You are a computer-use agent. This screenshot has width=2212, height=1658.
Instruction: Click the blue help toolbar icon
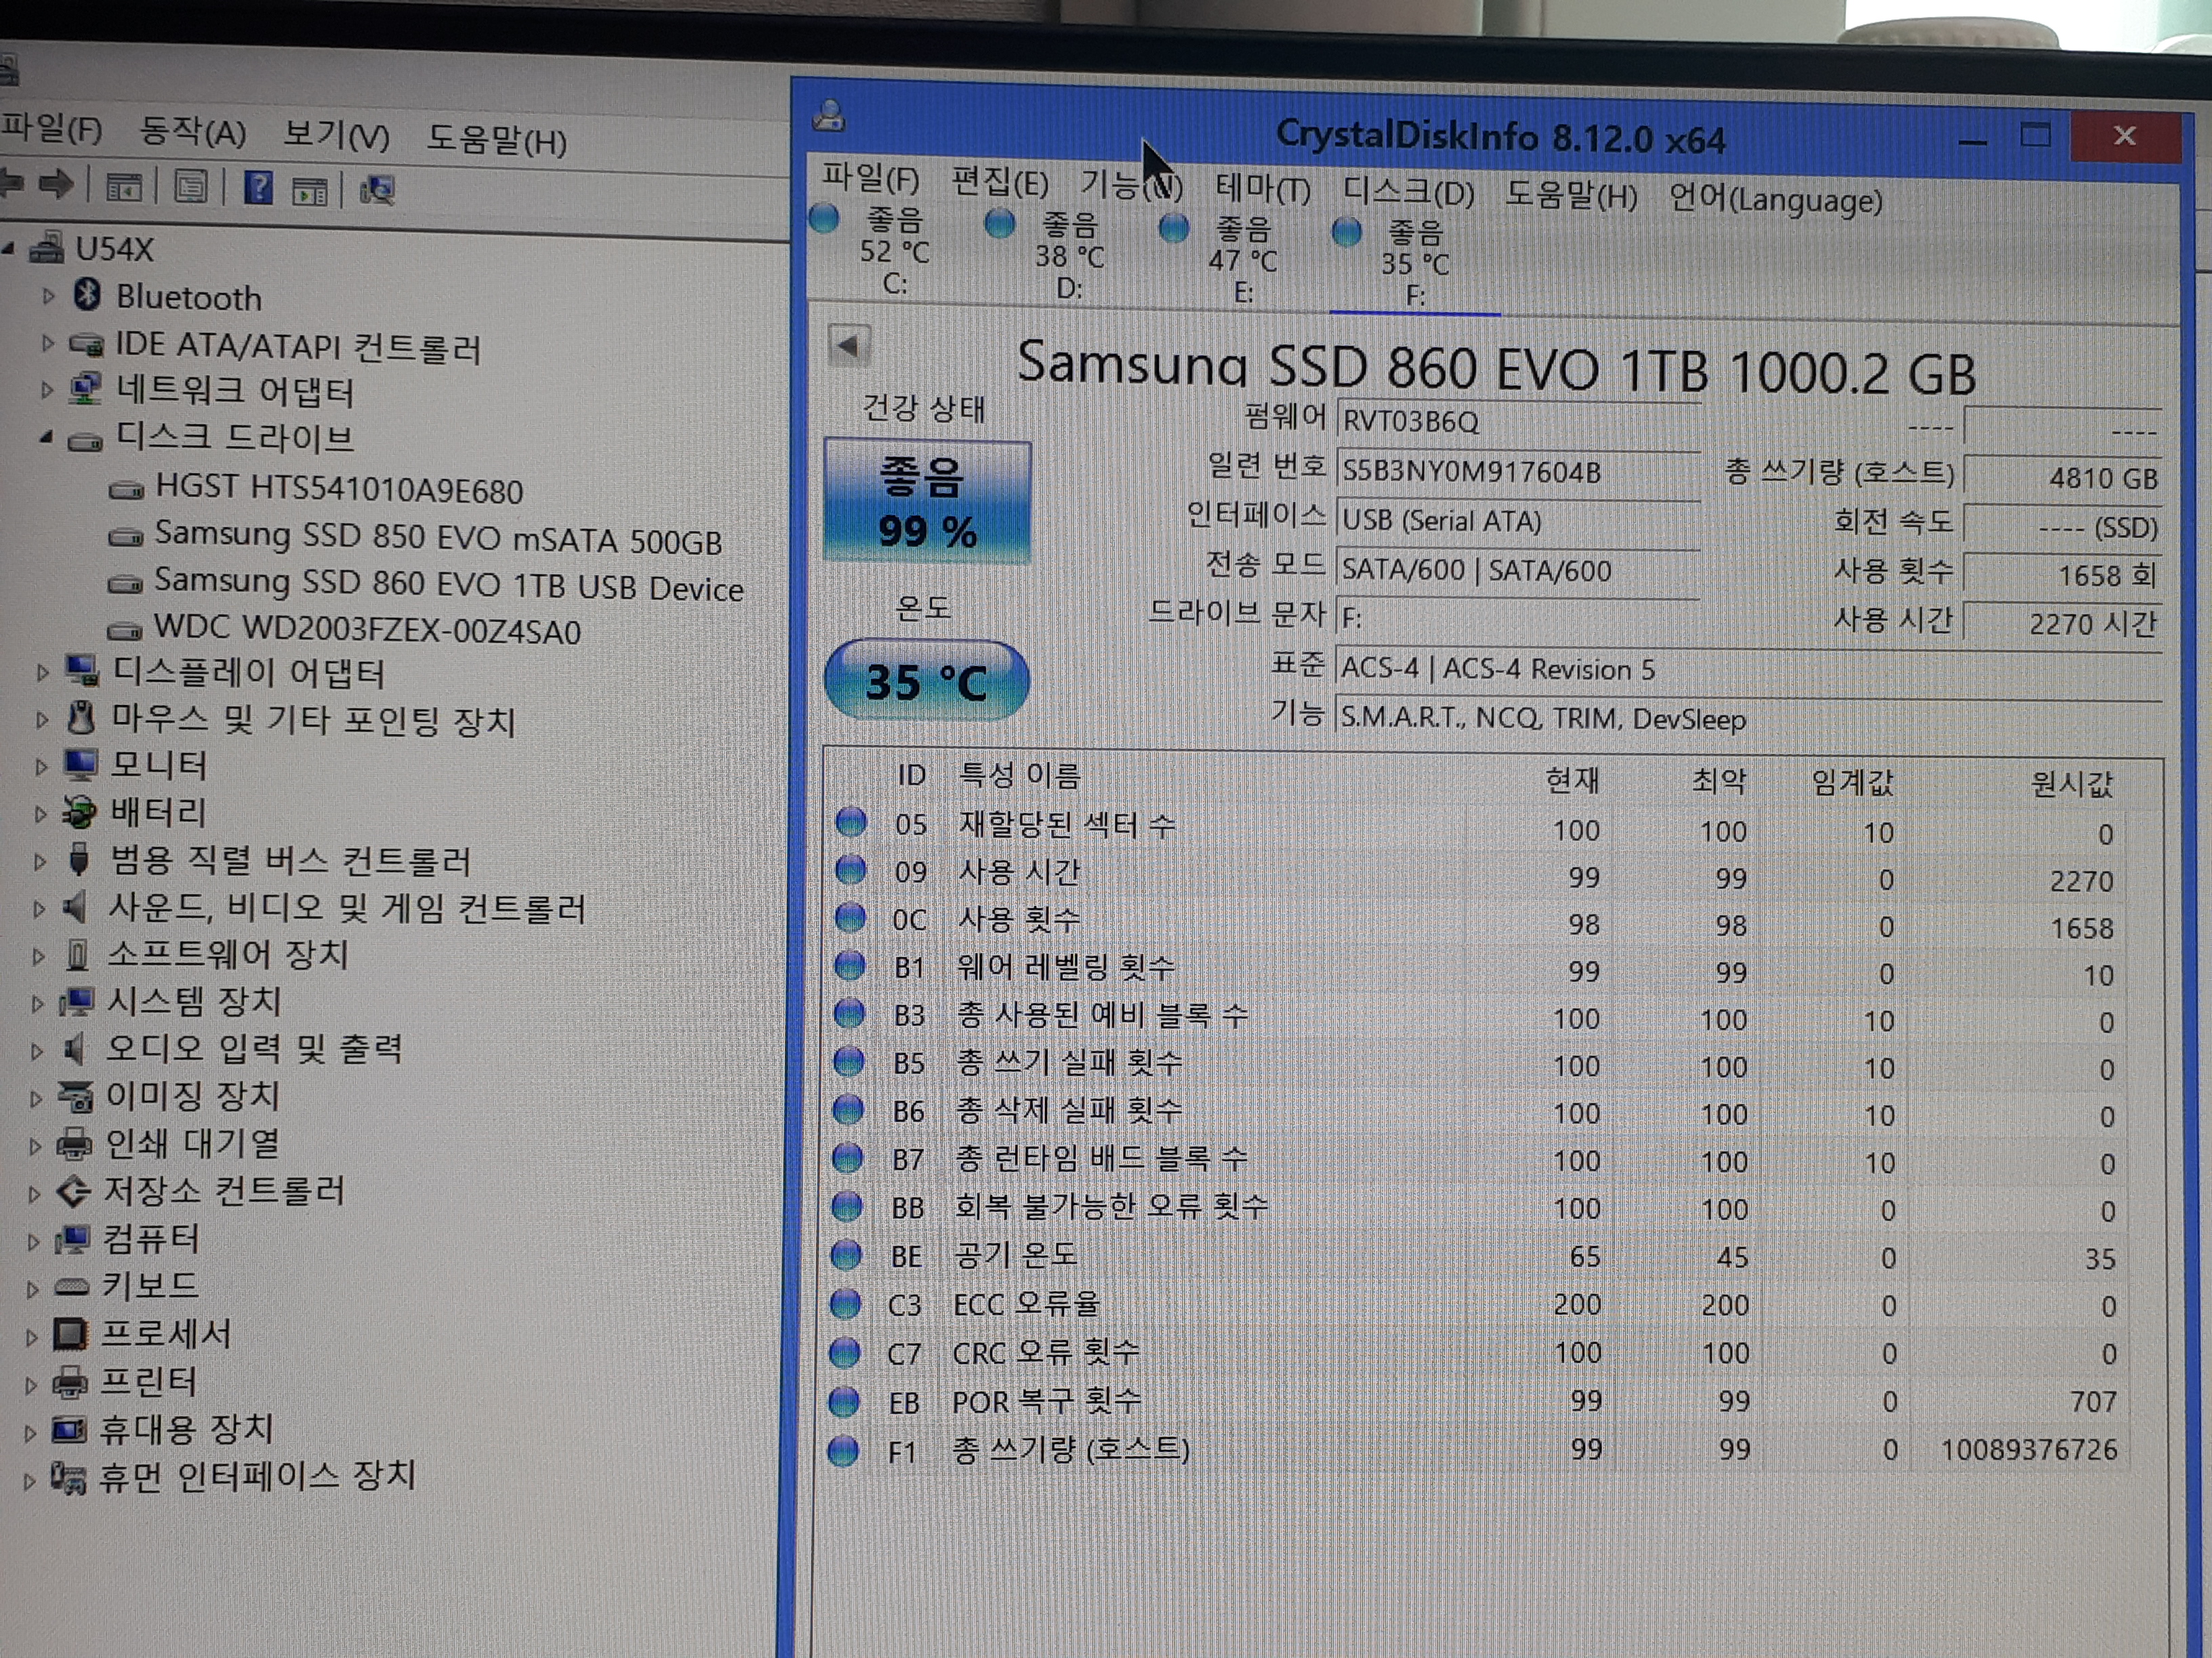(258, 188)
